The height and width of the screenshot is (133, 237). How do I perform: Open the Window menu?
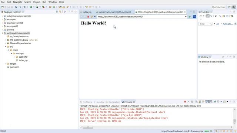pos(53,2)
